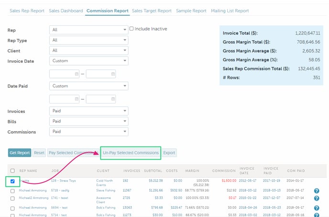Open the Invoice Date end calendar picker
Image resolution: width=329 pixels, height=217 pixels.
[113, 74]
